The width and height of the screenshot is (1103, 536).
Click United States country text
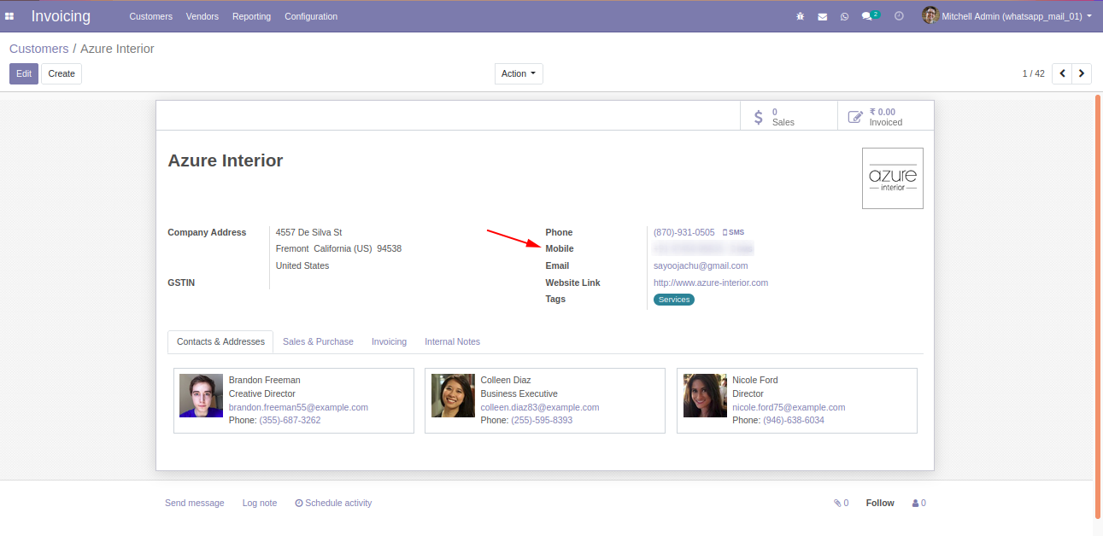click(302, 265)
